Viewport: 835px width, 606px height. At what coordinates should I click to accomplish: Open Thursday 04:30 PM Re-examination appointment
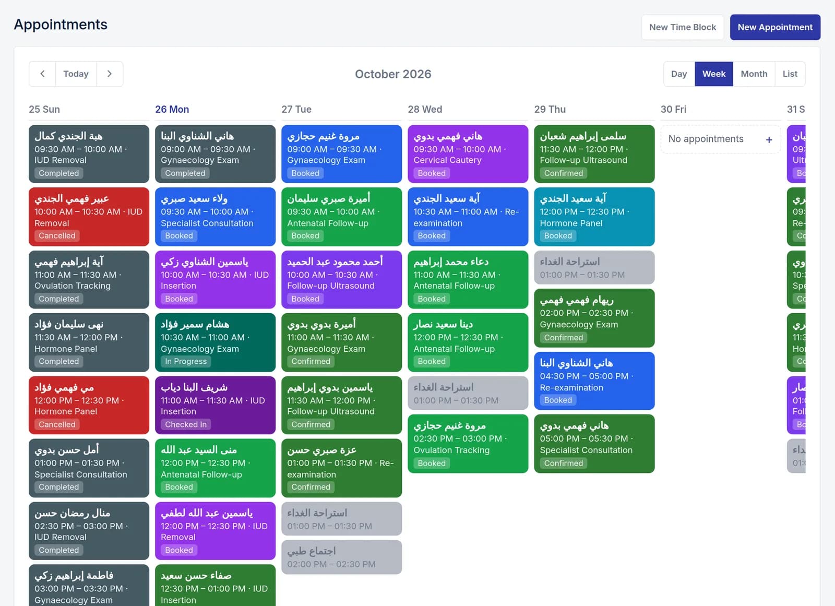click(x=594, y=381)
